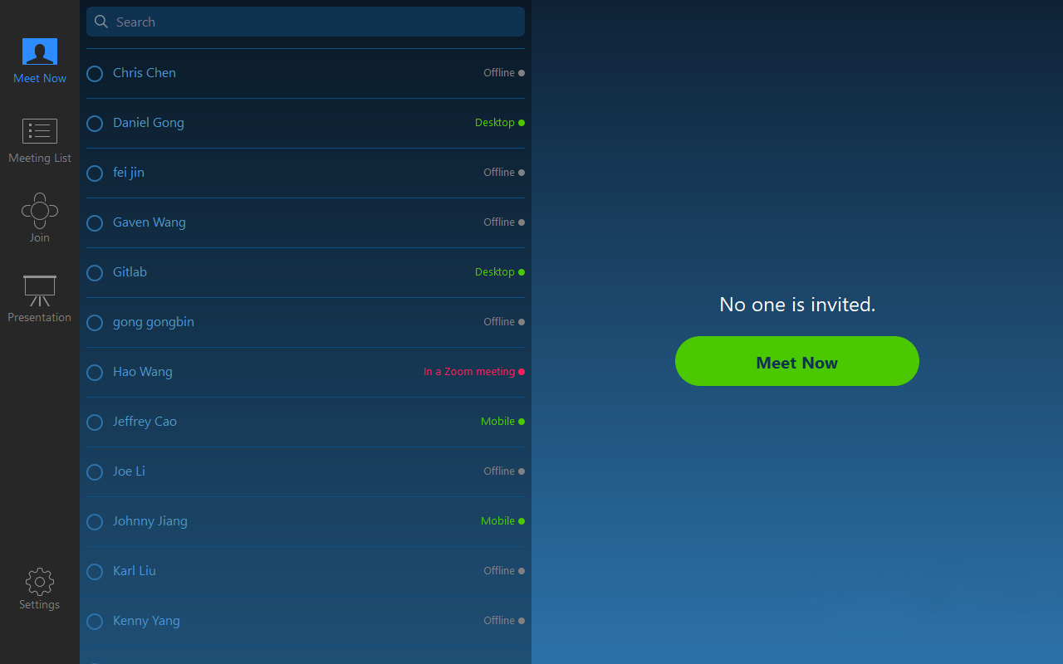Click the contact name Jeffrey Cao
Viewport: 1063px width, 664px height.
click(x=145, y=422)
